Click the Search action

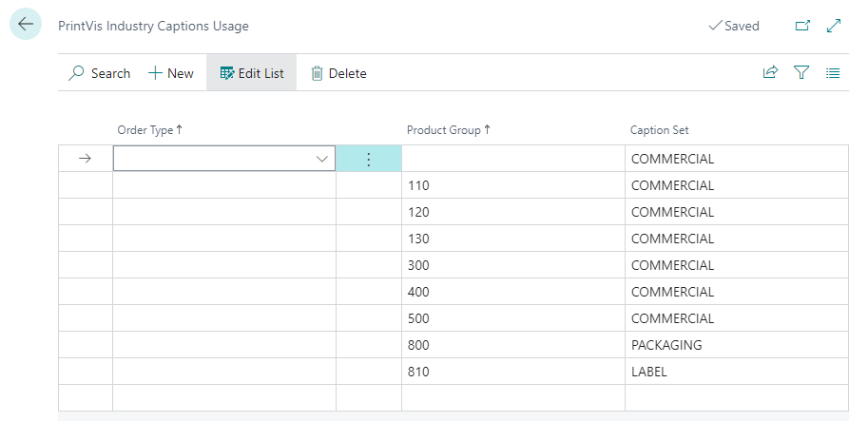(x=100, y=73)
